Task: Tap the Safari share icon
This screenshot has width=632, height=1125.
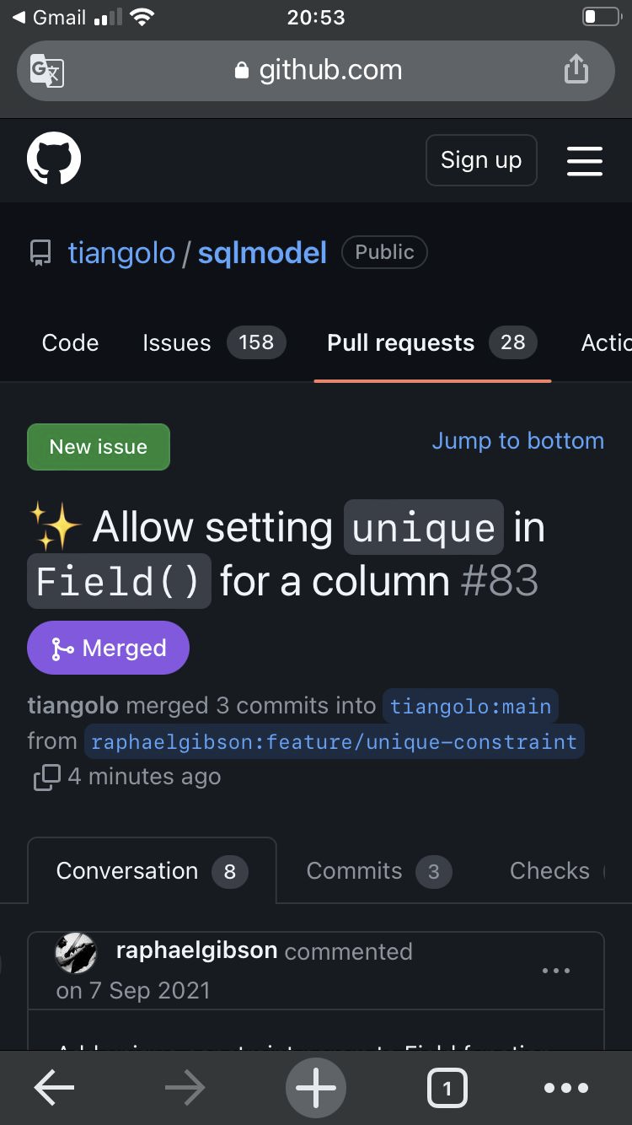Action: 576,69
